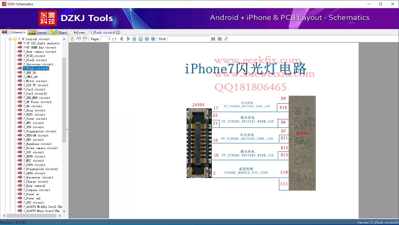The width and height of the screenshot is (399, 225).
Task: Open 7_Flash circuit schematic
Action: (35, 60)
